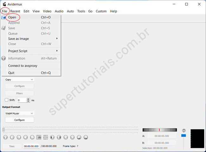Choose Open from the File menu
Image resolution: width=206 pixels, height=152 pixels.
[13, 17]
